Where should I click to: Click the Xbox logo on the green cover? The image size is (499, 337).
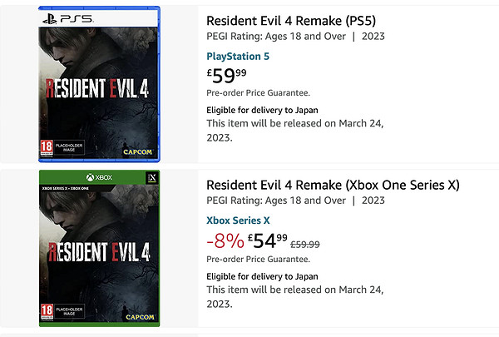(x=100, y=178)
